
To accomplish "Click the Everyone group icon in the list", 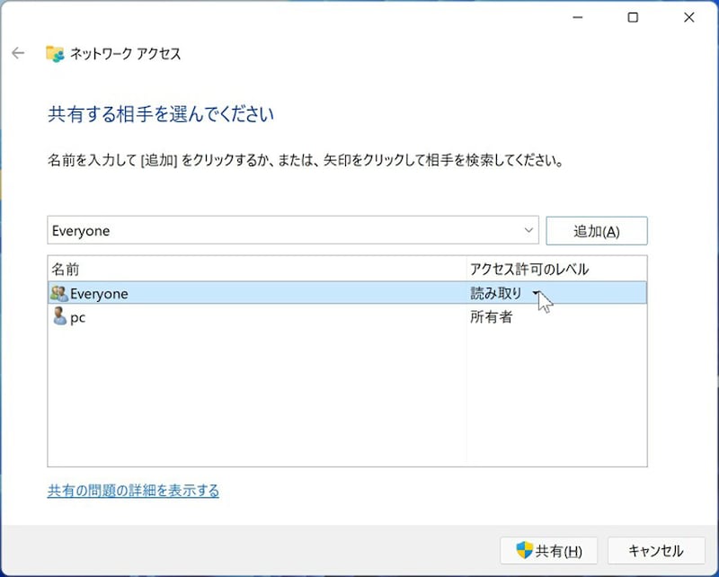I will tap(59, 294).
